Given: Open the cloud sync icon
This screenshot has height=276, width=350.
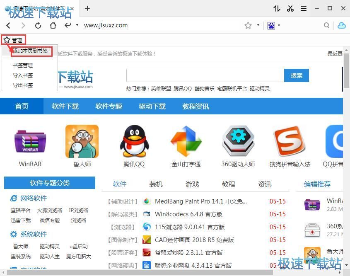Looking at the screenshot, I should 342,25.
